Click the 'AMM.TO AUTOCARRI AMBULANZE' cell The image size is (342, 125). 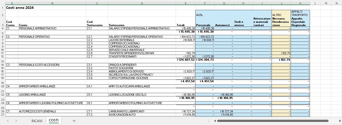(142, 86)
